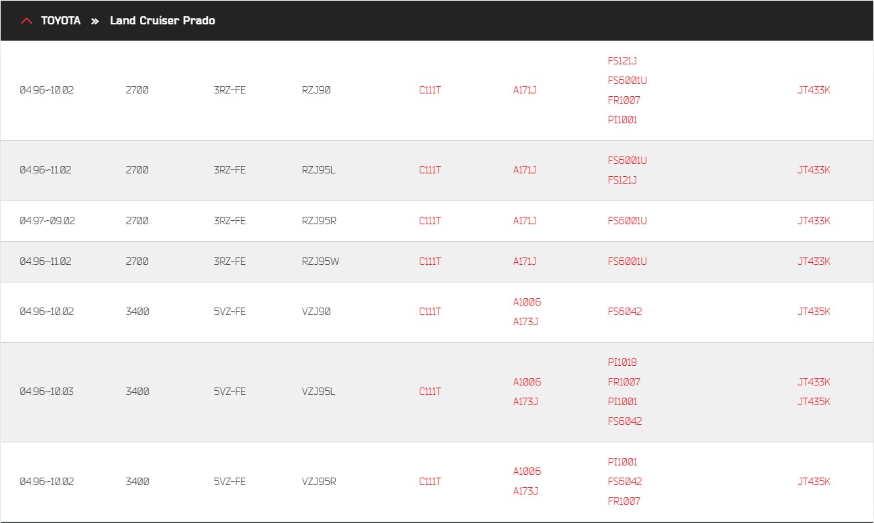This screenshot has height=523, width=874.
Task: Open A173J link in the VZJ95L row
Action: 525,402
